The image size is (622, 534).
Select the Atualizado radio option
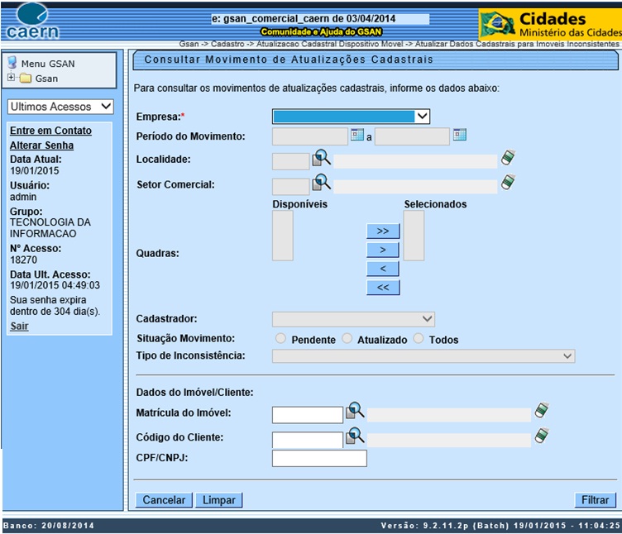347,339
